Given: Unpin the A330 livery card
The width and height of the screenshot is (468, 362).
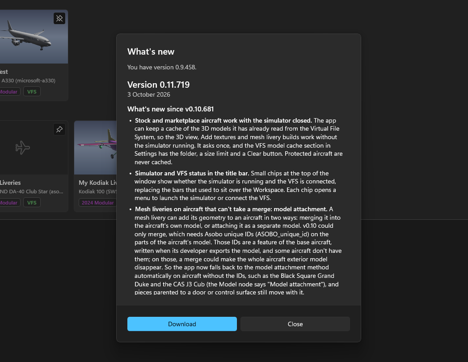Looking at the screenshot, I should pyautogui.click(x=59, y=18).
